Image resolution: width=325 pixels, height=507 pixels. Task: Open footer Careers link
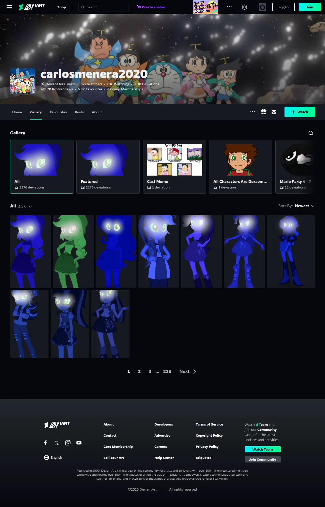coord(160,447)
